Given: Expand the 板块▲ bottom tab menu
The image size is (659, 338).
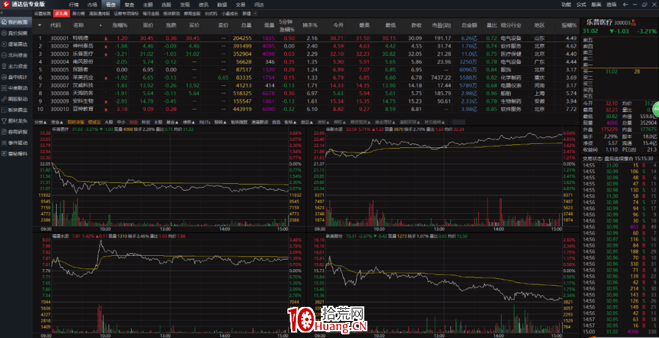Looking at the screenshot, I should click(x=289, y=122).
